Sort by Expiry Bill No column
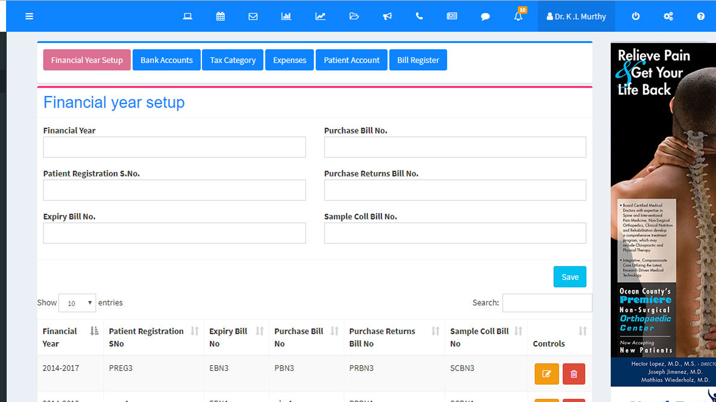716x402 pixels. tap(237, 337)
